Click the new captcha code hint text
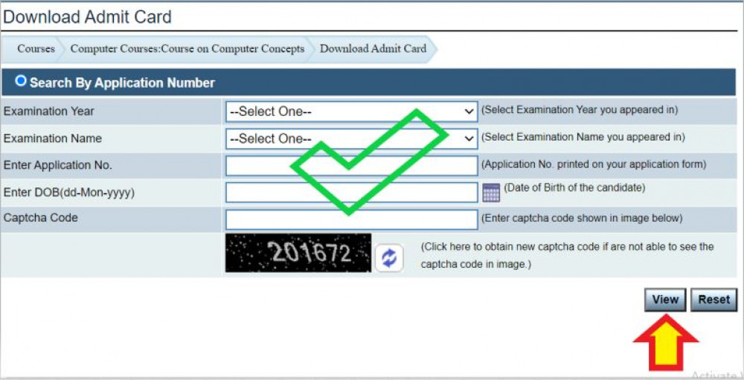Screen dimensions: 744x380 [x=567, y=255]
